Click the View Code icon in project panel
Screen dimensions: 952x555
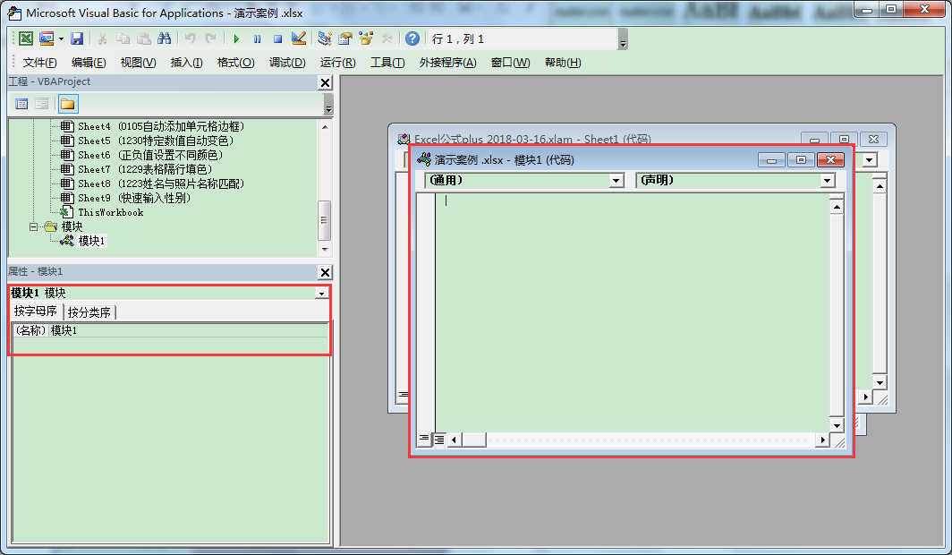click(21, 105)
